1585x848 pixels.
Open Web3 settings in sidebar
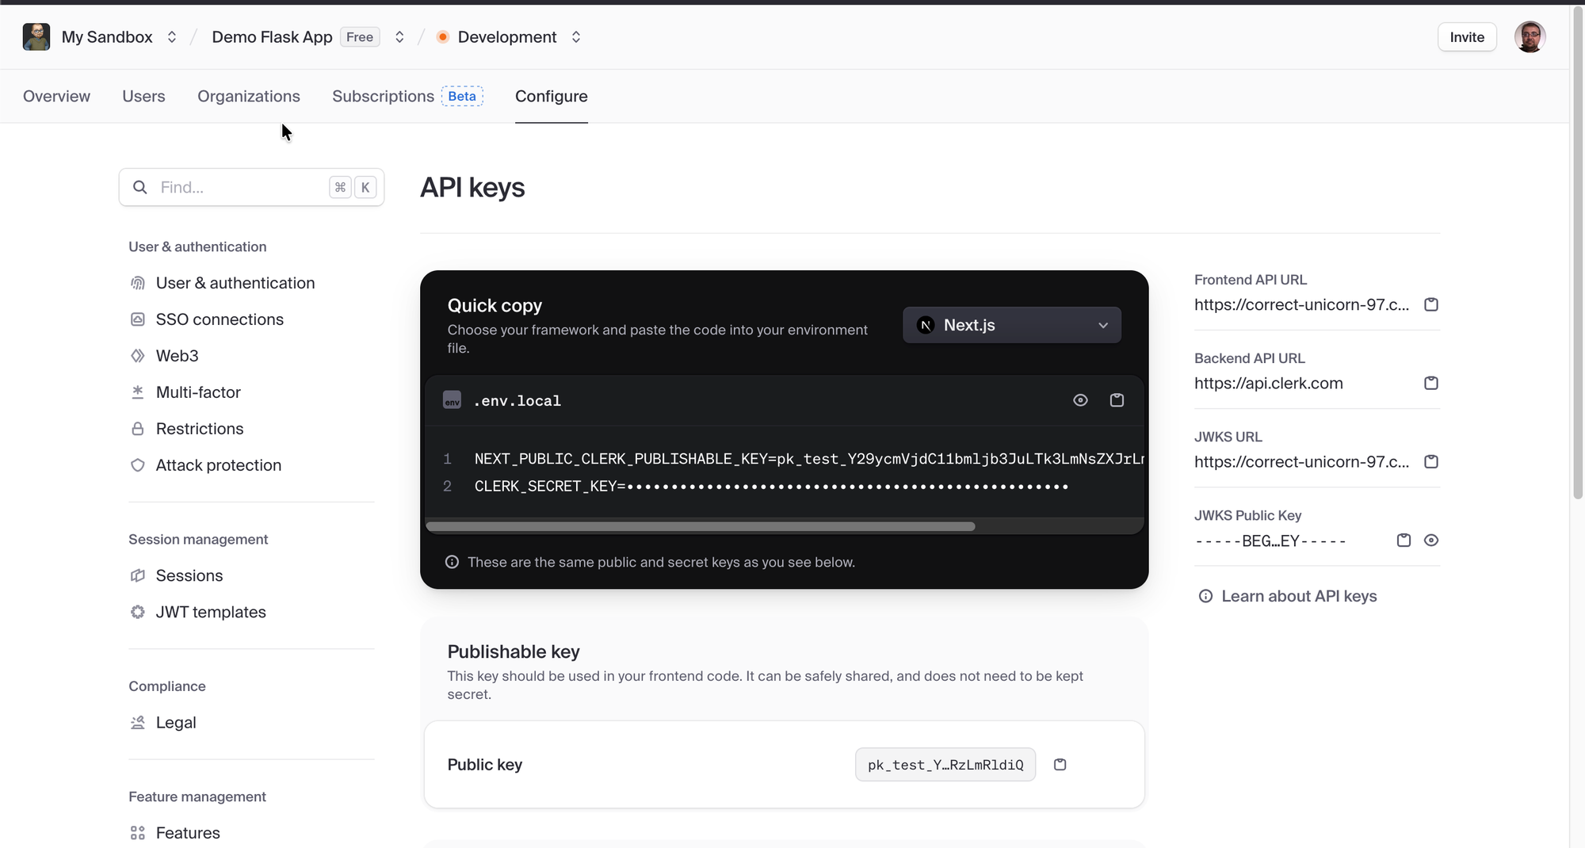point(177,356)
